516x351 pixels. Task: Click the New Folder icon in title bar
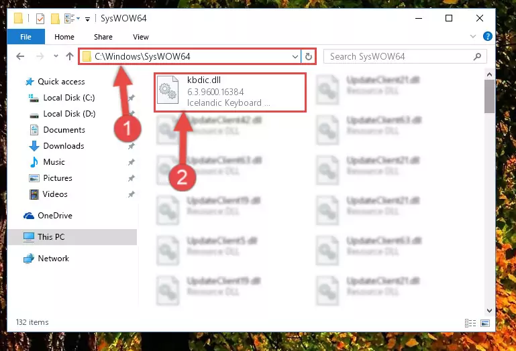(x=55, y=18)
